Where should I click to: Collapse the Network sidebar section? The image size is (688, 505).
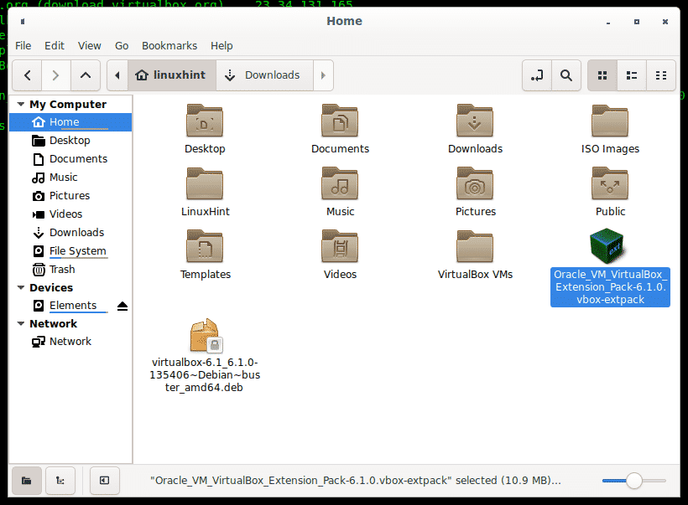(x=21, y=323)
